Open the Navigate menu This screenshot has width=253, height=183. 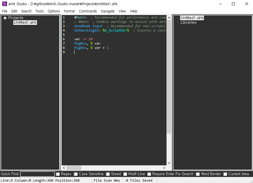pyautogui.click(x=108, y=11)
